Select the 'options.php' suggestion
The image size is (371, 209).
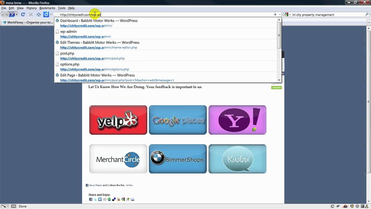point(166,67)
